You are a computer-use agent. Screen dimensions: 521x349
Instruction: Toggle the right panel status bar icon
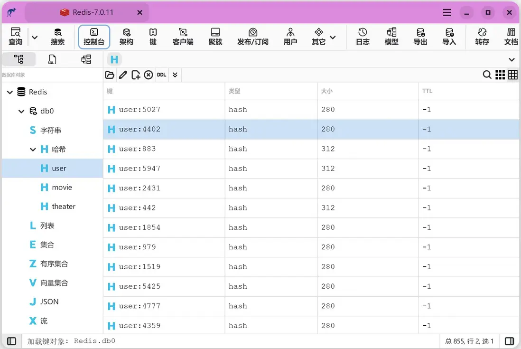[509, 341]
